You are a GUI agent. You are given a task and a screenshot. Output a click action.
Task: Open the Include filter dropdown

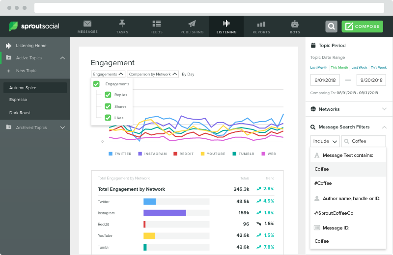click(325, 141)
